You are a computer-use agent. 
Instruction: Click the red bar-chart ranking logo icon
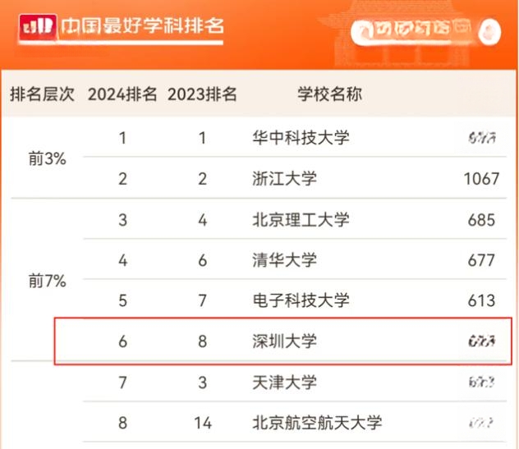click(x=38, y=26)
